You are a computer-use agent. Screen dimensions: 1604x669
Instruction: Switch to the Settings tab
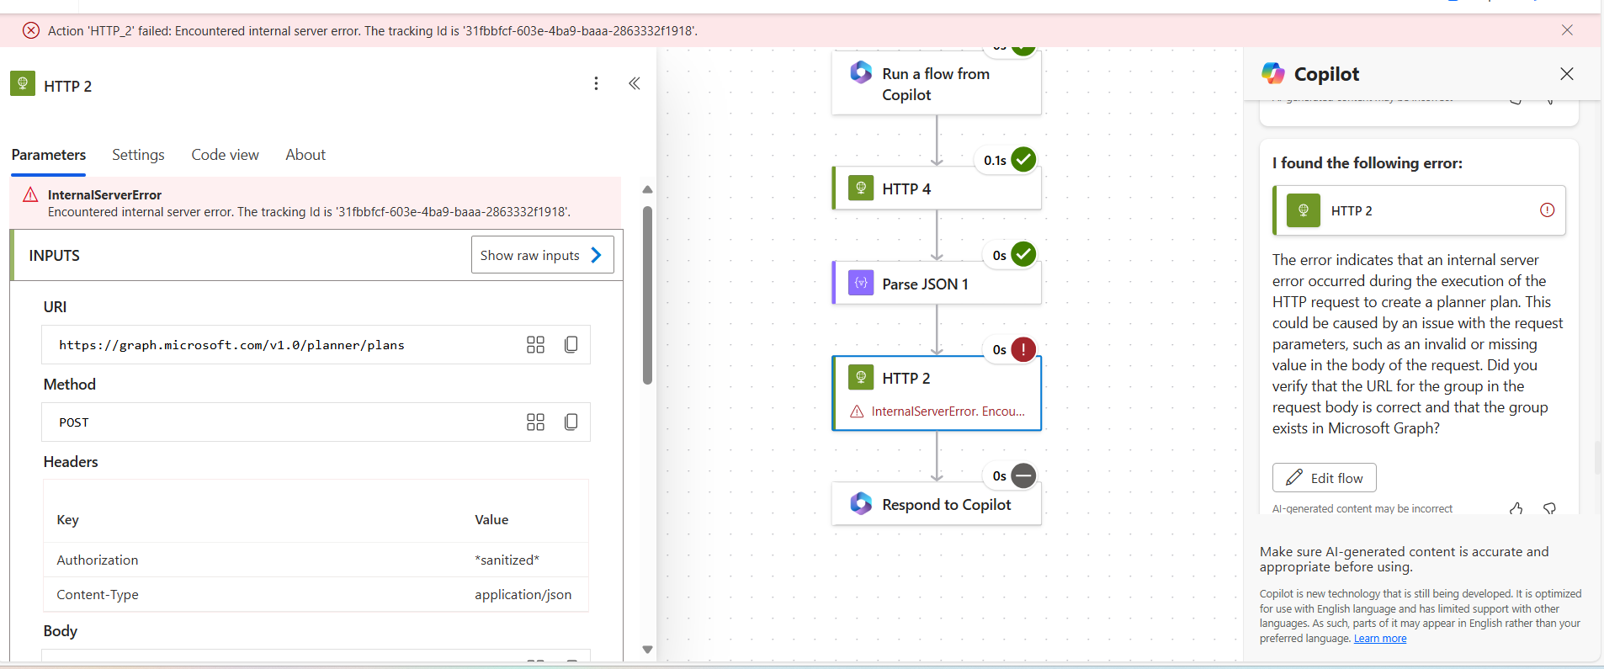pyautogui.click(x=138, y=155)
